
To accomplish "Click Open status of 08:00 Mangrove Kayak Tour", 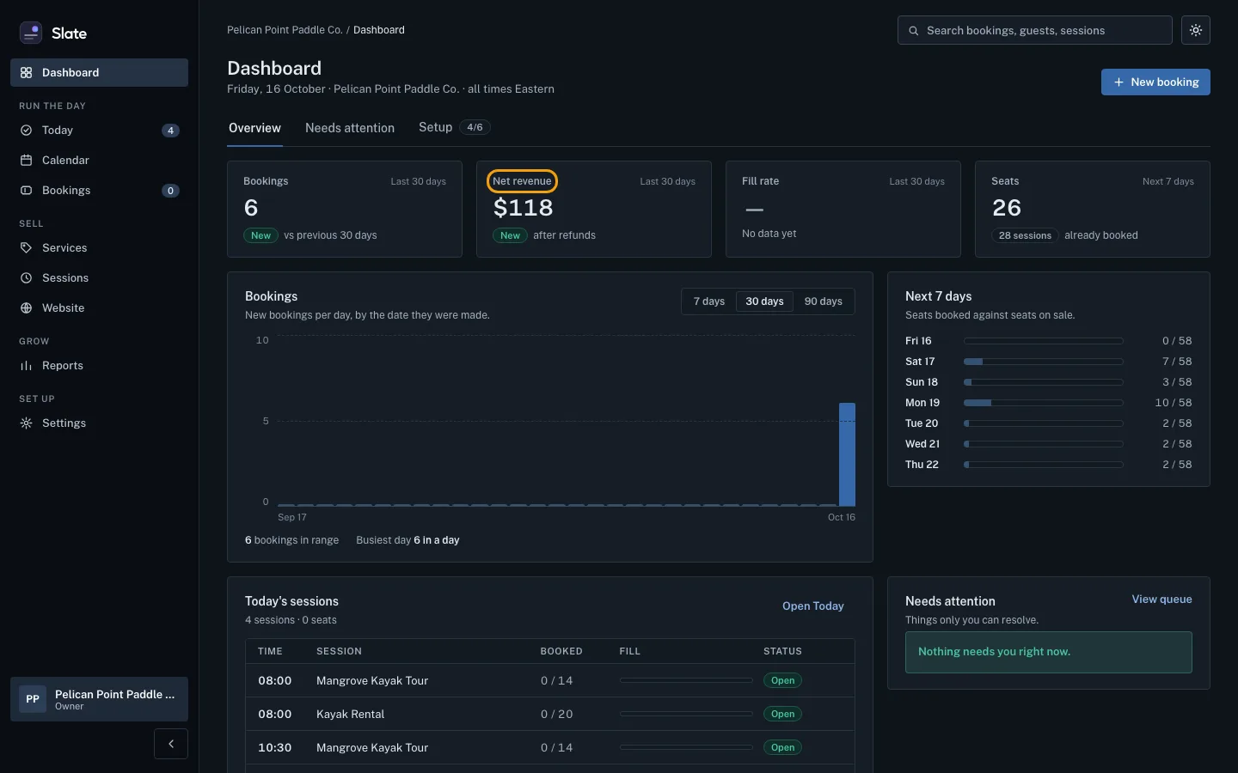I will tap(782, 681).
